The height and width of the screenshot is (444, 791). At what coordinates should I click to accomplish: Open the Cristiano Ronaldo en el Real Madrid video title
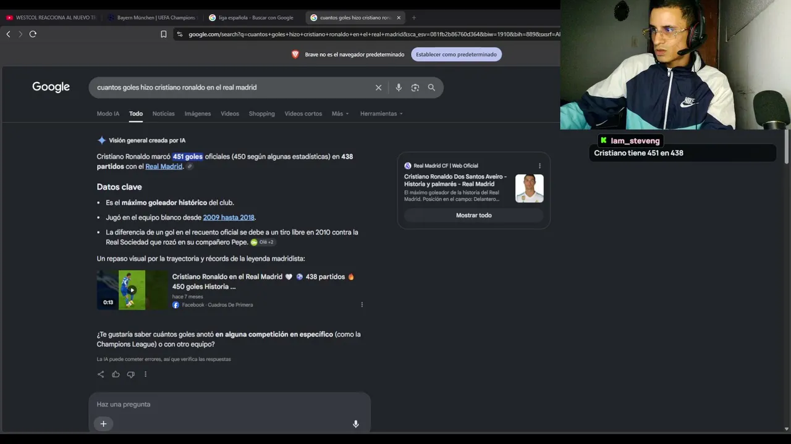point(263,282)
